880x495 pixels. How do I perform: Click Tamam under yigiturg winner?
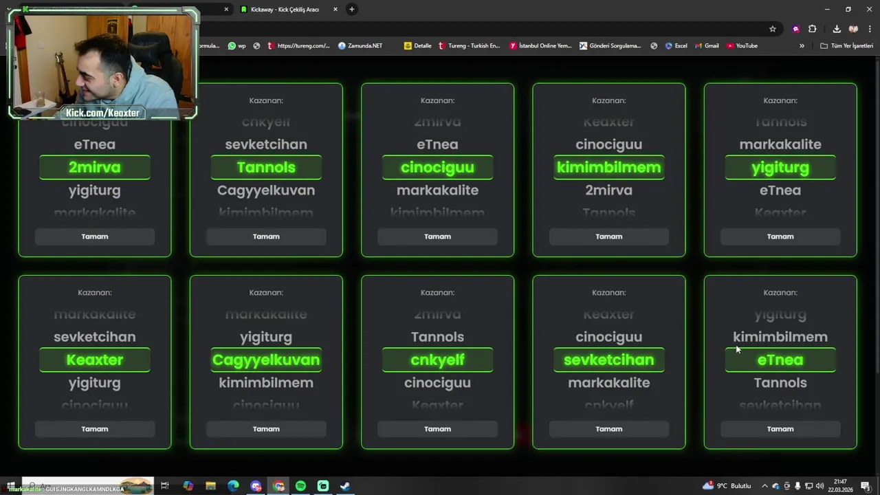click(780, 236)
